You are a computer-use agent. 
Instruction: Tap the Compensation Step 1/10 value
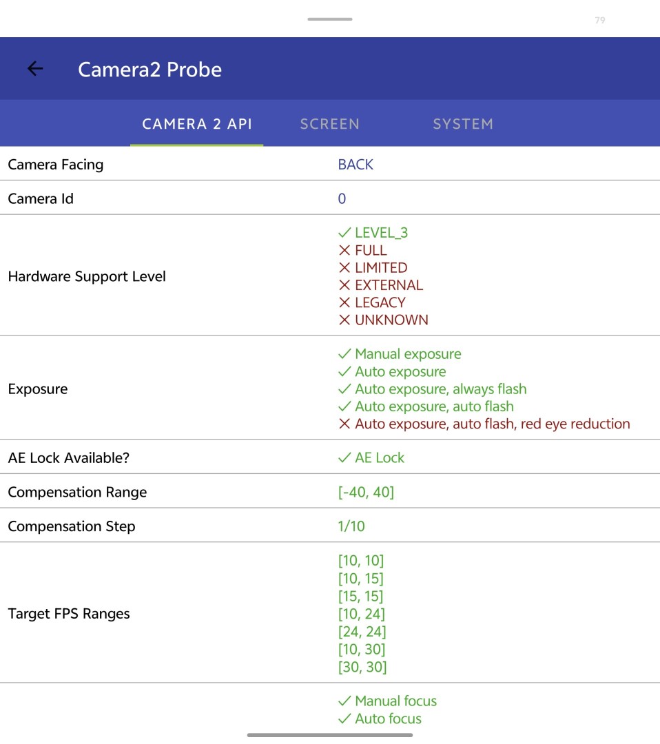coord(351,527)
